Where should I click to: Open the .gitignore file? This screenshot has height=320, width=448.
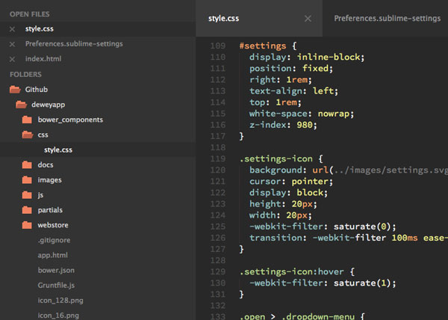[x=54, y=240]
